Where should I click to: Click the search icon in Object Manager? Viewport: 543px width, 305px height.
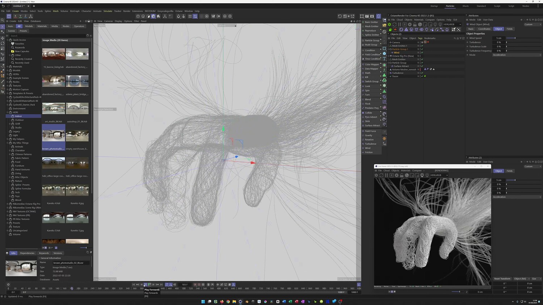click(x=455, y=38)
